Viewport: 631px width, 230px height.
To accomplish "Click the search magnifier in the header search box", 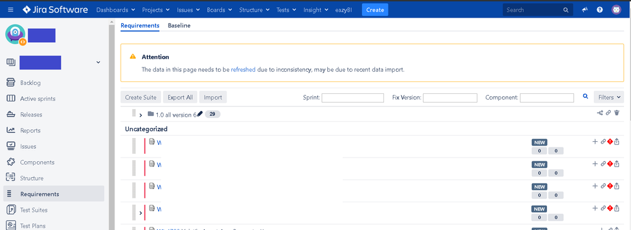I will click(x=566, y=10).
